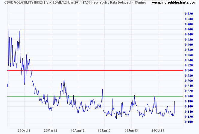
Task: Click the 23Mar12 date label
Action: point(51,130)
